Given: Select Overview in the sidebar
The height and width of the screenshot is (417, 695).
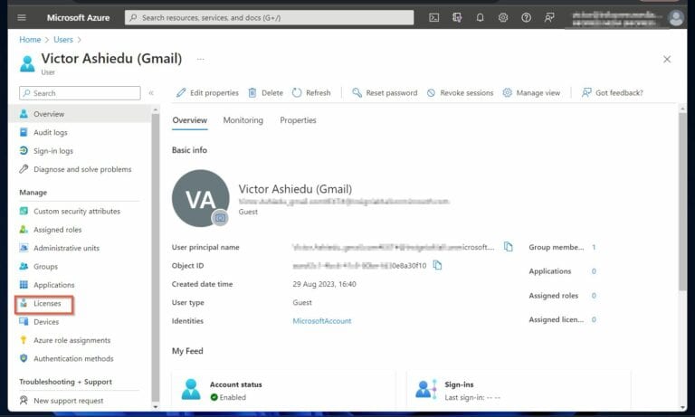Looking at the screenshot, I should click(x=79, y=114).
